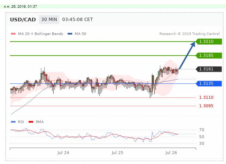Viewport: 226px width, 164px height.
Task: Click the 1.3110 support level value
Action: (206, 97)
